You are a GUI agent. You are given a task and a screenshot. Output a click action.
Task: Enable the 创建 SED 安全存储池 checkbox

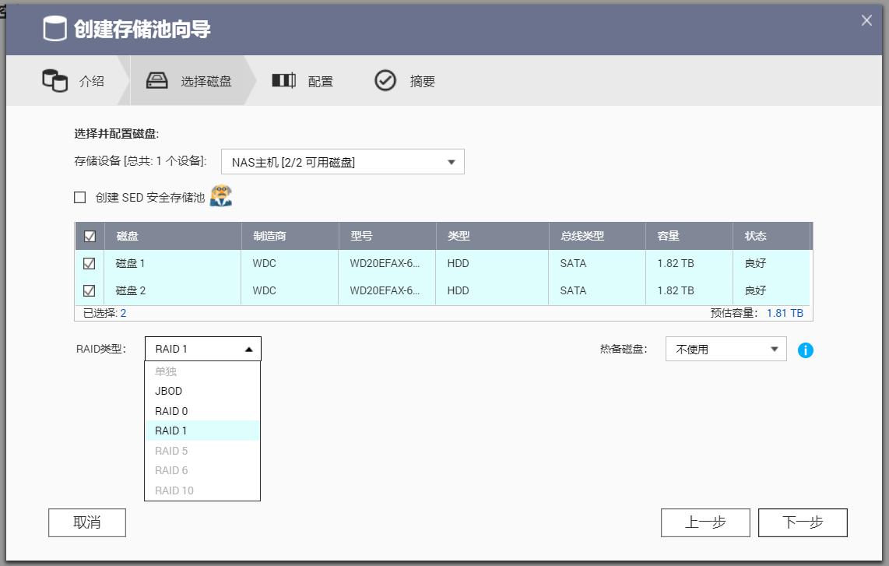[79, 197]
